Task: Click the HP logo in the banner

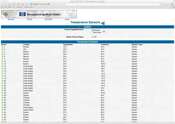Action: pyautogui.click(x=22, y=14)
